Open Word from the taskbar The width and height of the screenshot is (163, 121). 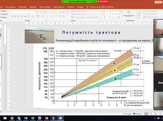pos(26,118)
